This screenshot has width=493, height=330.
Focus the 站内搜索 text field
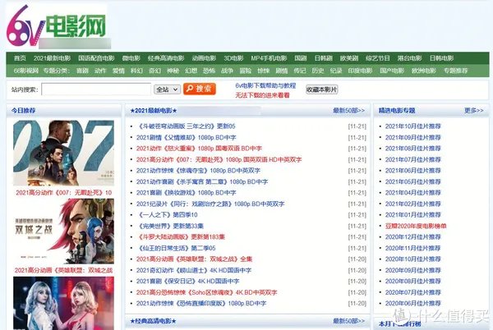click(x=96, y=89)
